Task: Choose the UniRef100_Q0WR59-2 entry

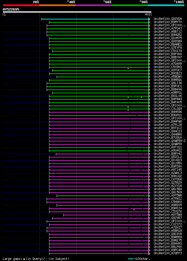Action: (x=169, y=141)
